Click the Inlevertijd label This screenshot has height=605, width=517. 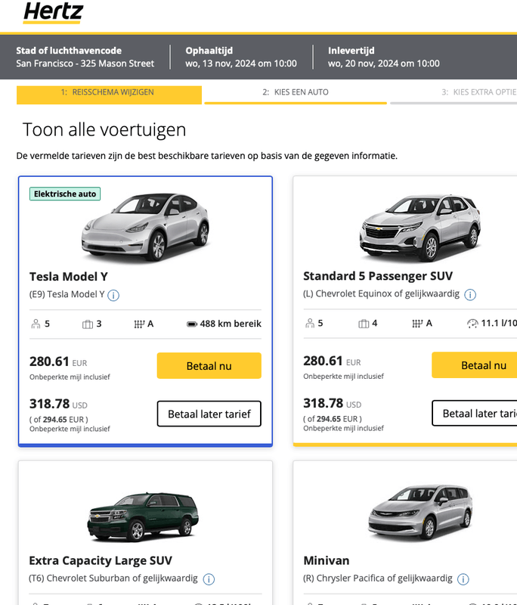point(351,51)
